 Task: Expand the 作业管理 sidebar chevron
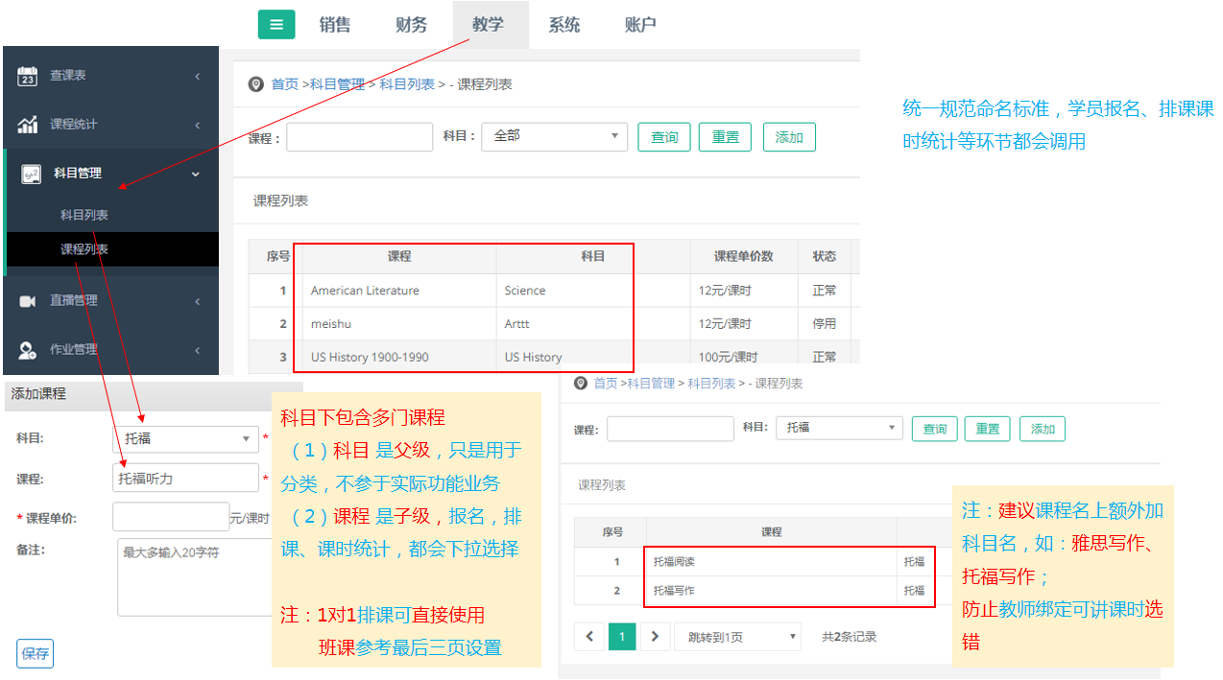pyautogui.click(x=197, y=350)
